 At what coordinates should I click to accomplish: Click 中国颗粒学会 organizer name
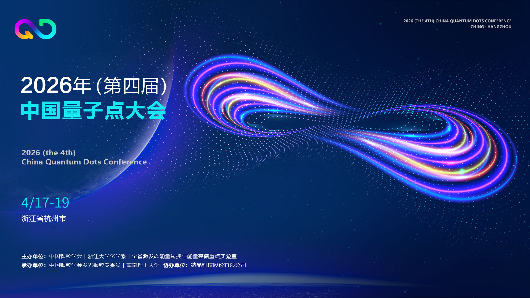click(66, 256)
